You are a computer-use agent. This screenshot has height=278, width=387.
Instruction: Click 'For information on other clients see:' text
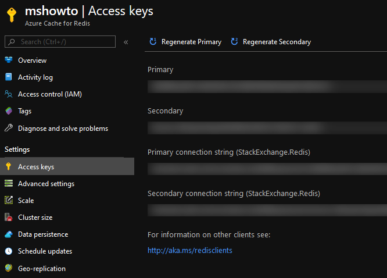point(209,234)
